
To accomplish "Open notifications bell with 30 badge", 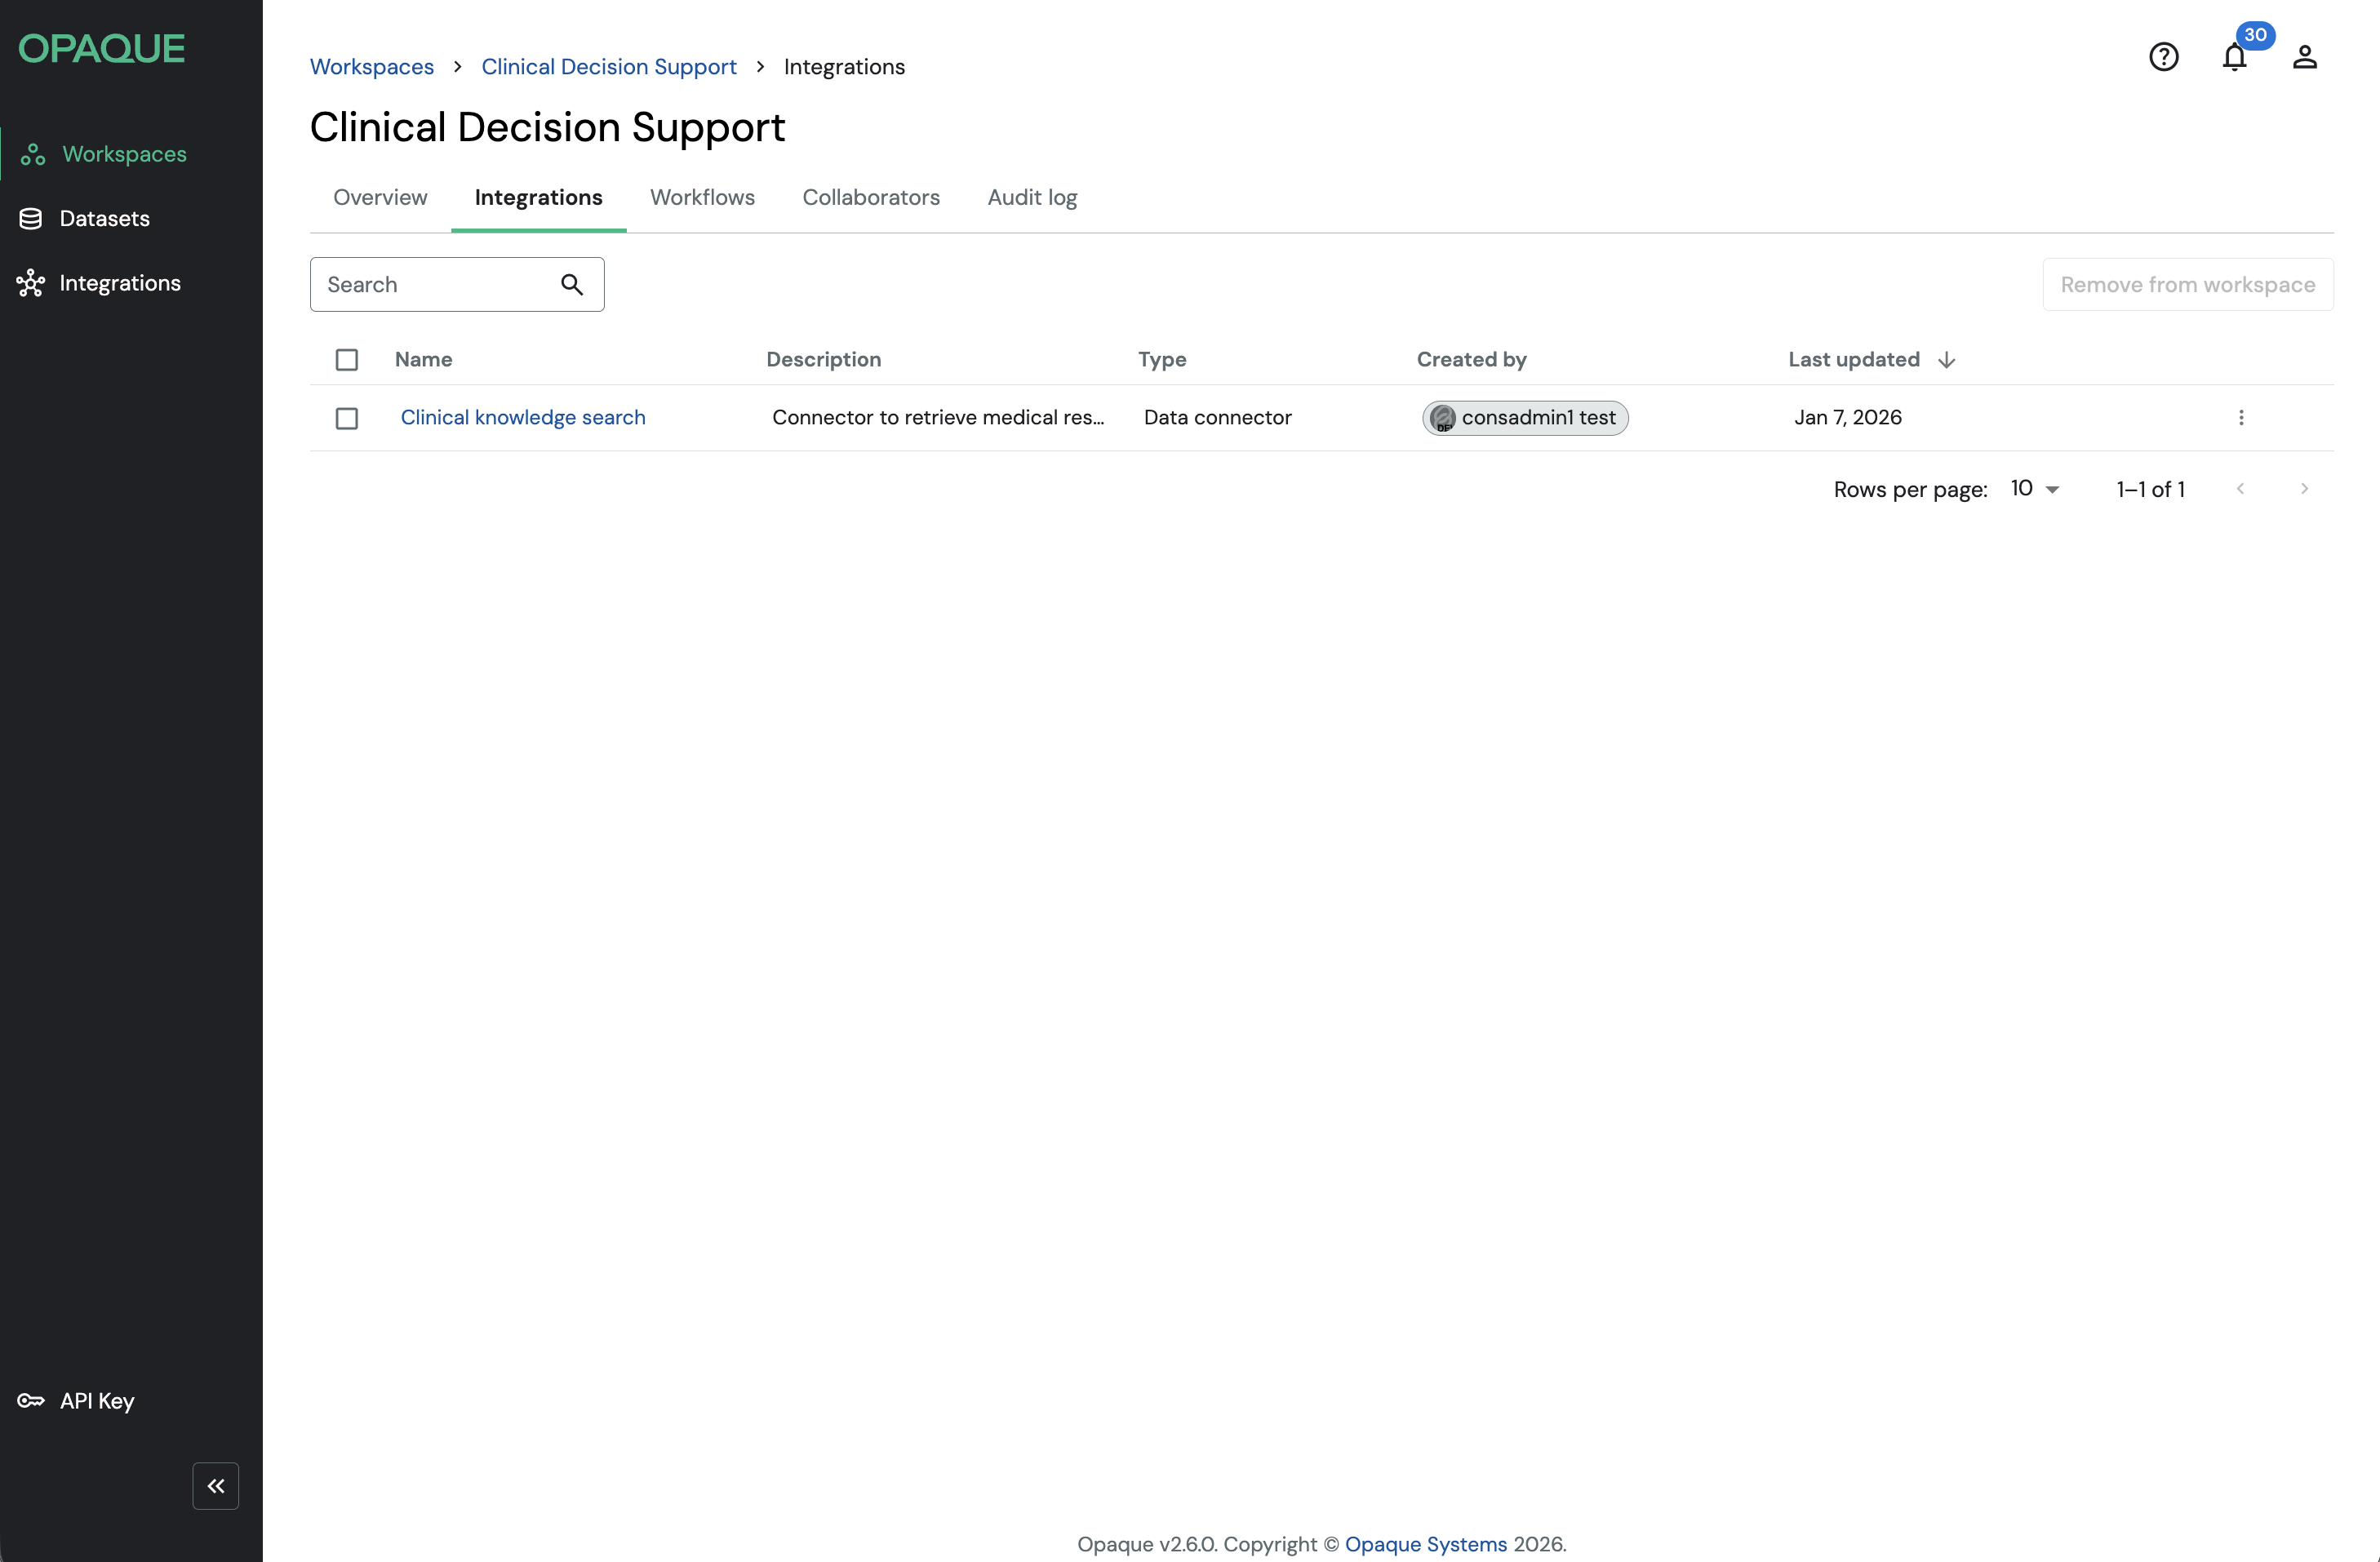I will [x=2234, y=57].
